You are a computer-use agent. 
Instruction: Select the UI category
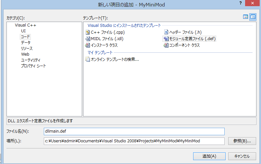pos(23,31)
